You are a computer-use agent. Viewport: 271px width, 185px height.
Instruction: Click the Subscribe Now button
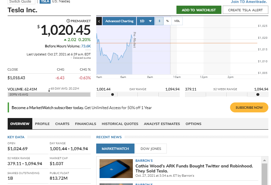tap(249, 107)
